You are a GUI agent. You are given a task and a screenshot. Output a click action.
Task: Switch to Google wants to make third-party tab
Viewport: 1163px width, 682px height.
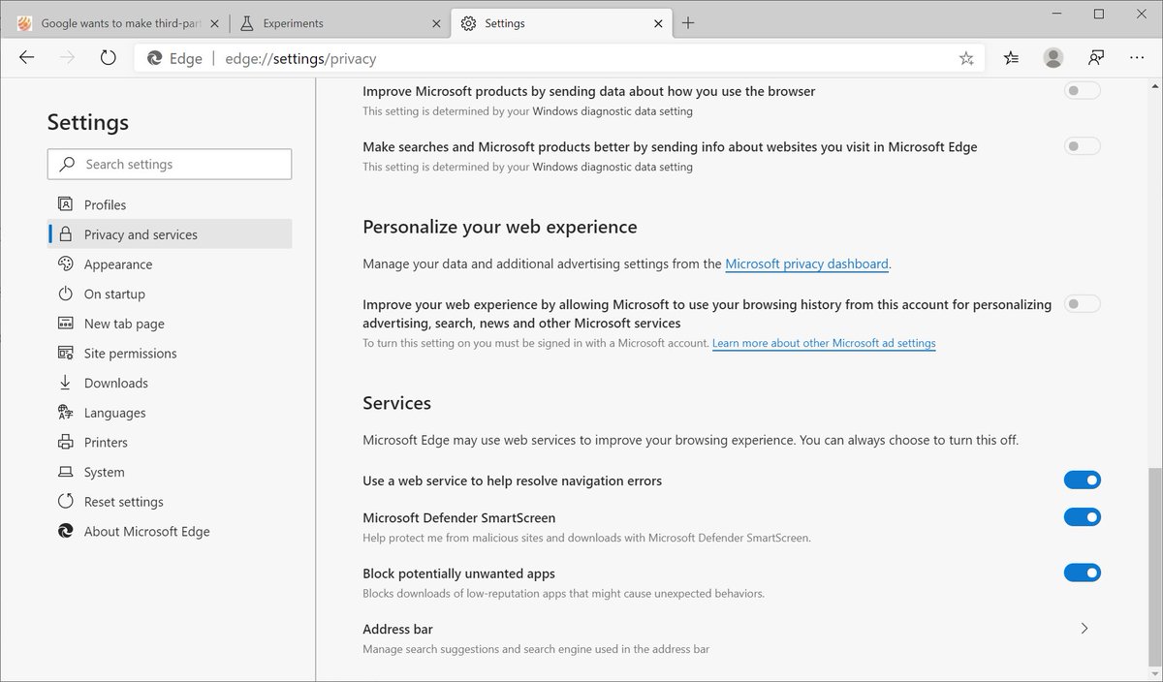pos(117,23)
